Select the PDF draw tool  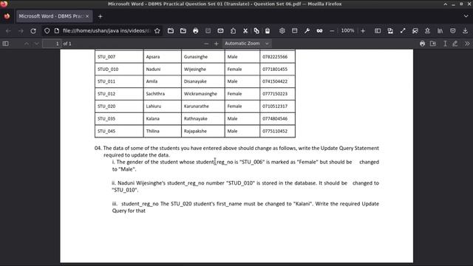pos(455,44)
